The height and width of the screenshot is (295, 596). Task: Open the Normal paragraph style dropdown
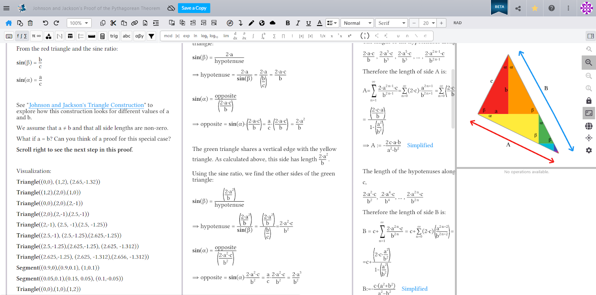(x=357, y=23)
